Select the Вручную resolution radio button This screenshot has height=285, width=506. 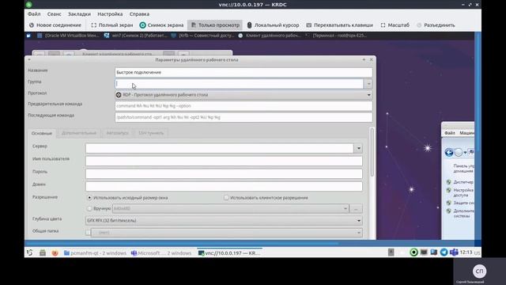tap(89, 208)
